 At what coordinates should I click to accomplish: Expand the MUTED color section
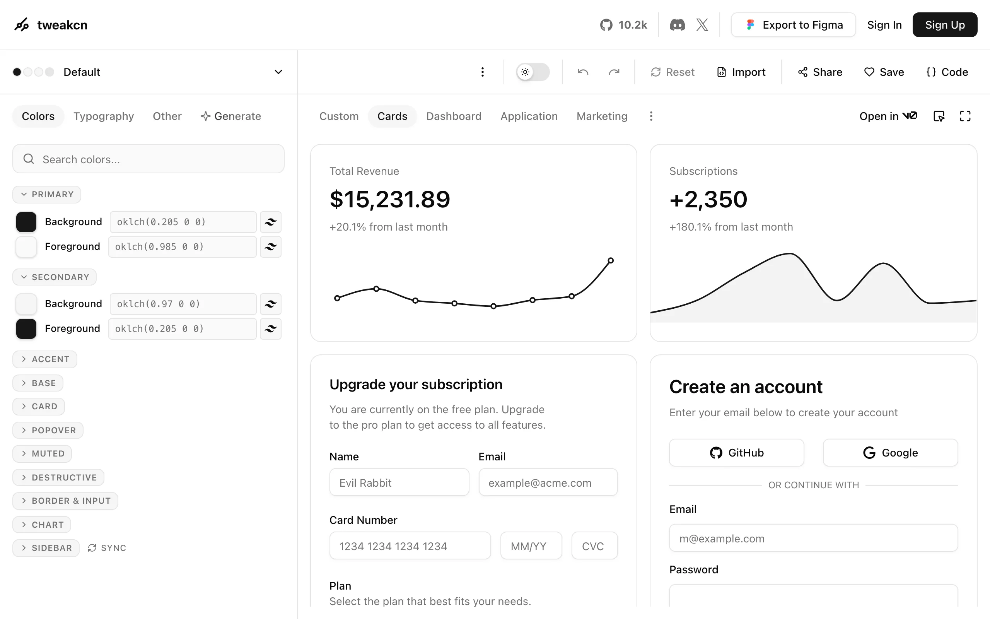coord(42,453)
